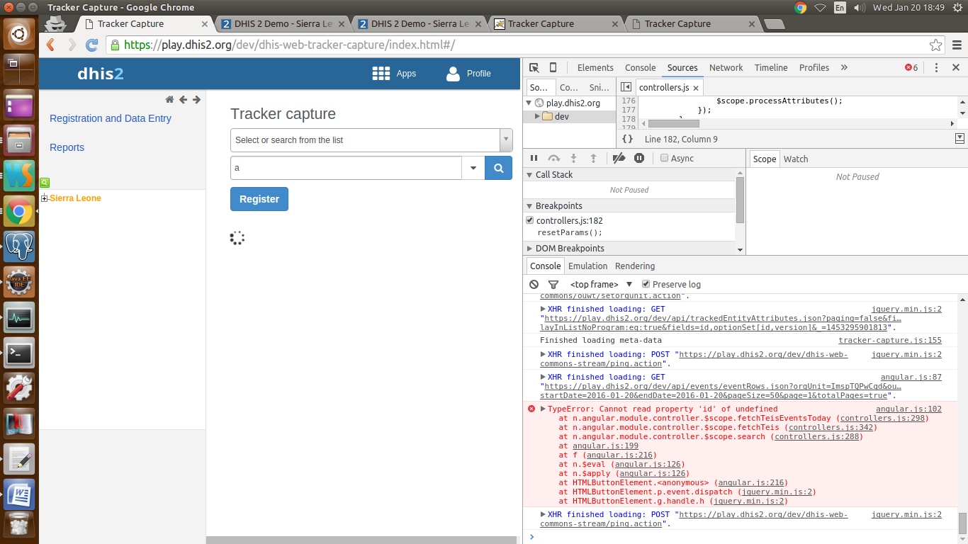
Task: Click the search text input field
Action: click(346, 169)
